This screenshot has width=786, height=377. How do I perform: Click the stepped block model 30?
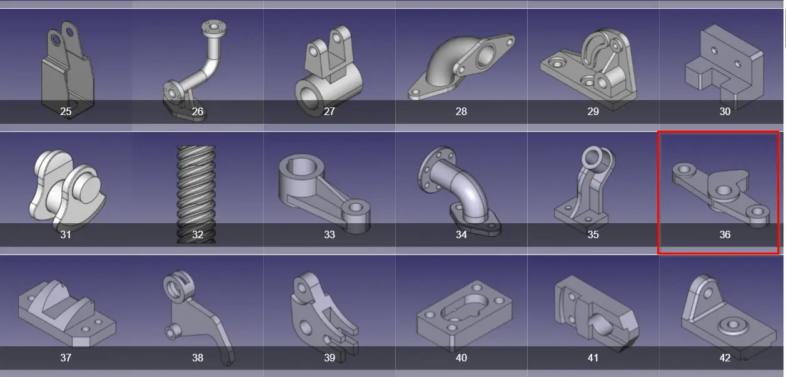tap(722, 66)
